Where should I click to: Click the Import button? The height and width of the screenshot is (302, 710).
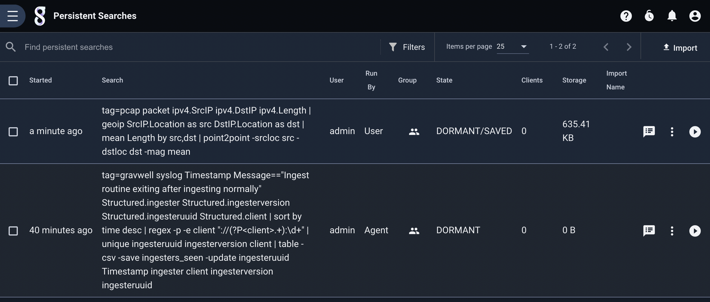[680, 48]
